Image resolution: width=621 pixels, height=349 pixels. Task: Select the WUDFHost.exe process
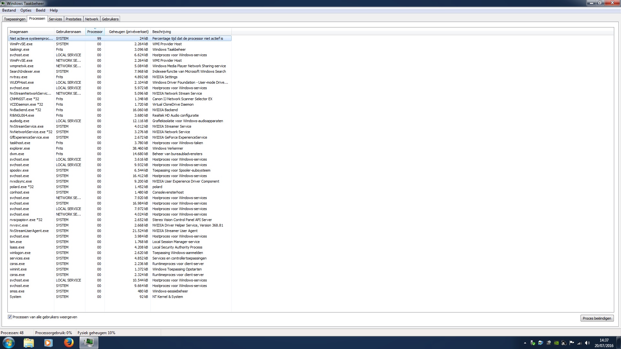(120, 82)
